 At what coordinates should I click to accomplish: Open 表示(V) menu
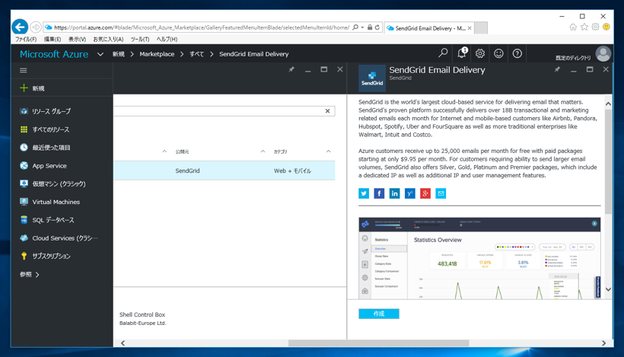77,40
